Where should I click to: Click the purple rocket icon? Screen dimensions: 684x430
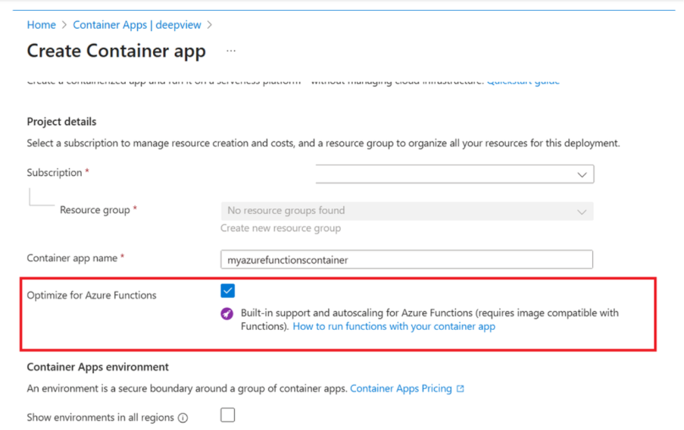click(x=226, y=314)
